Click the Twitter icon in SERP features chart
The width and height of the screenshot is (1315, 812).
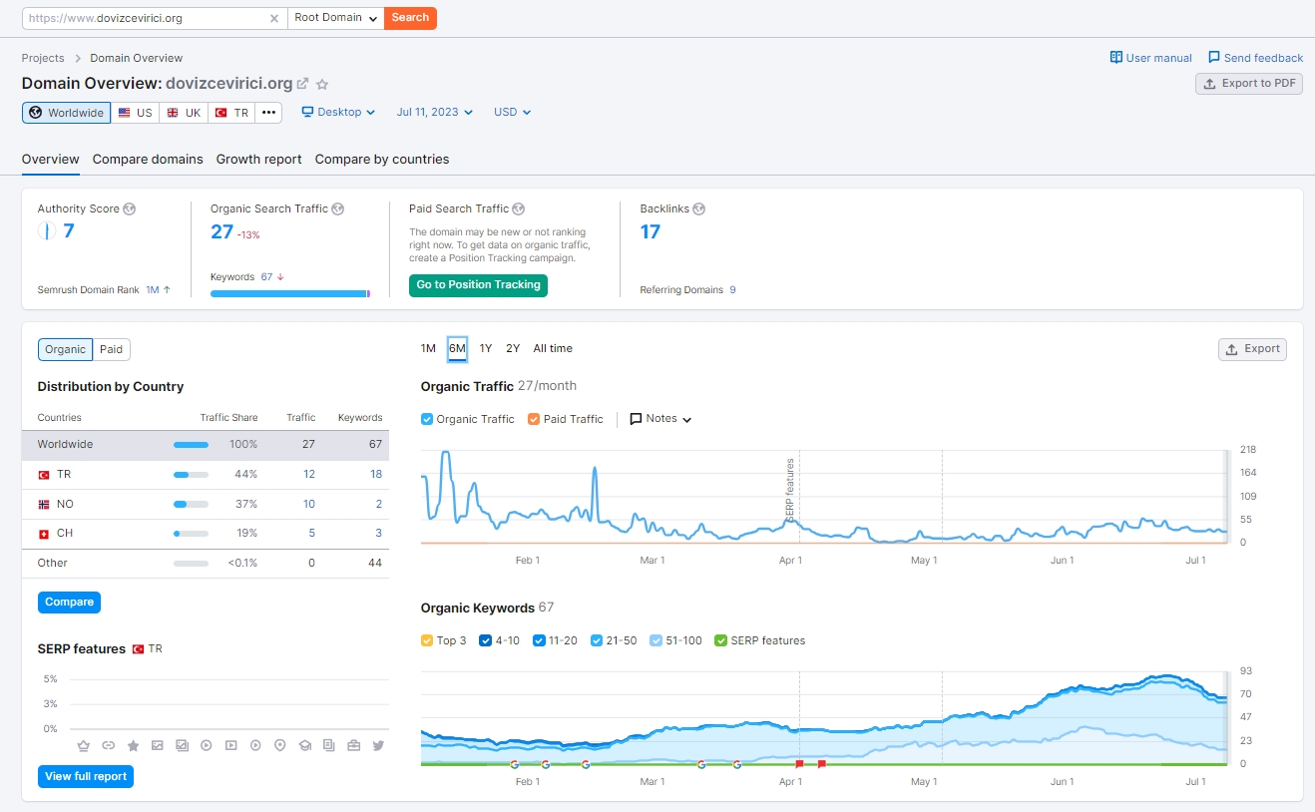click(378, 745)
